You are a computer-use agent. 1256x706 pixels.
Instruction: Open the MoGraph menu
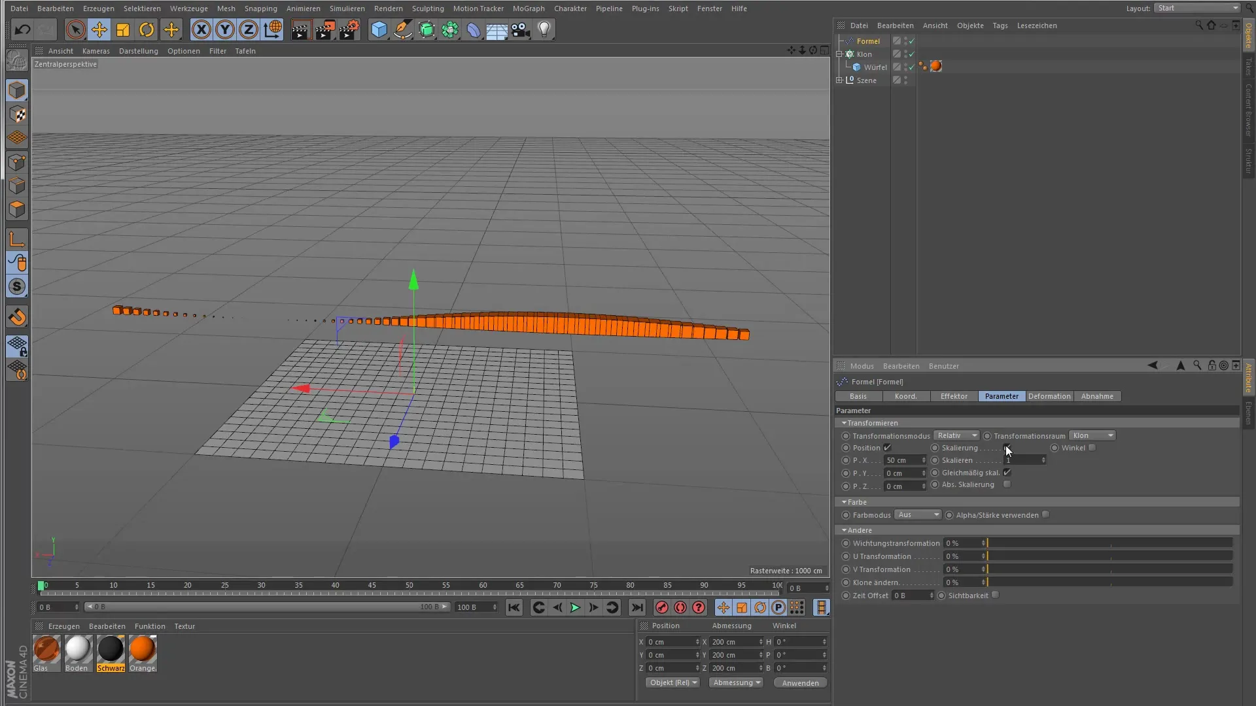(x=529, y=8)
